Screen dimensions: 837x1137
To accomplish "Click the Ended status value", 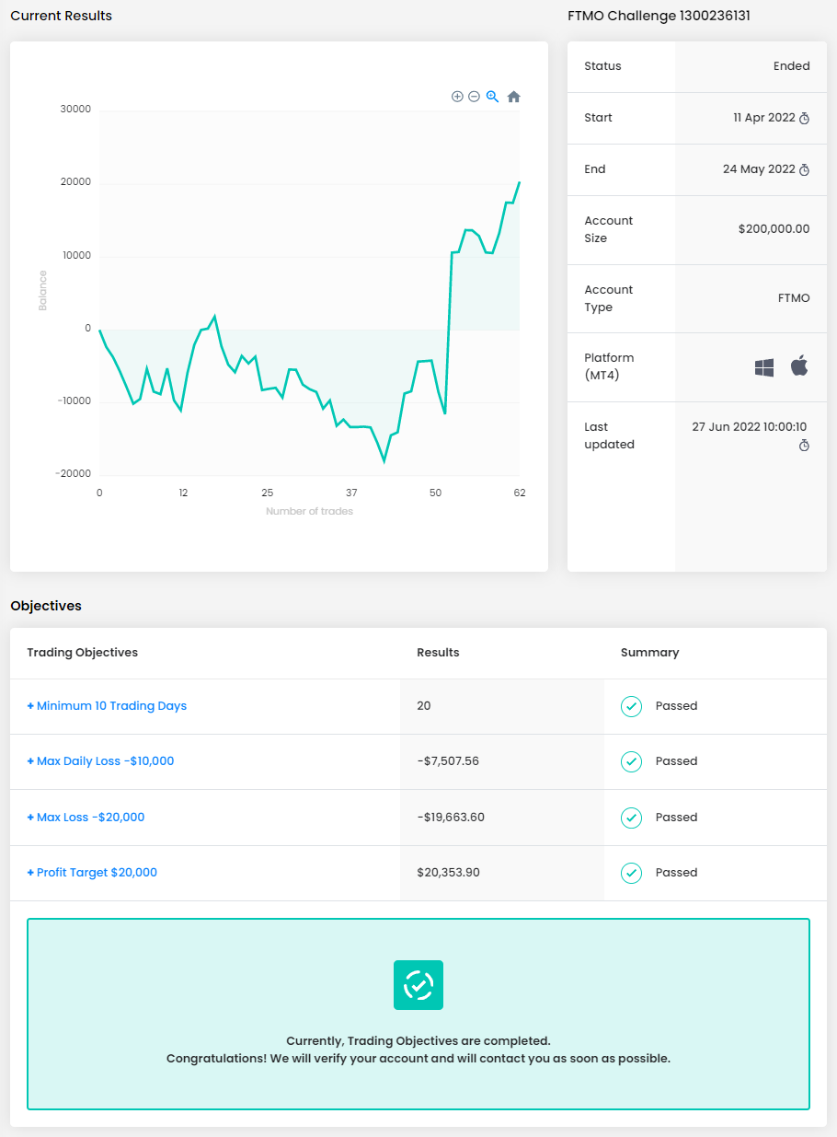I will tap(791, 66).
